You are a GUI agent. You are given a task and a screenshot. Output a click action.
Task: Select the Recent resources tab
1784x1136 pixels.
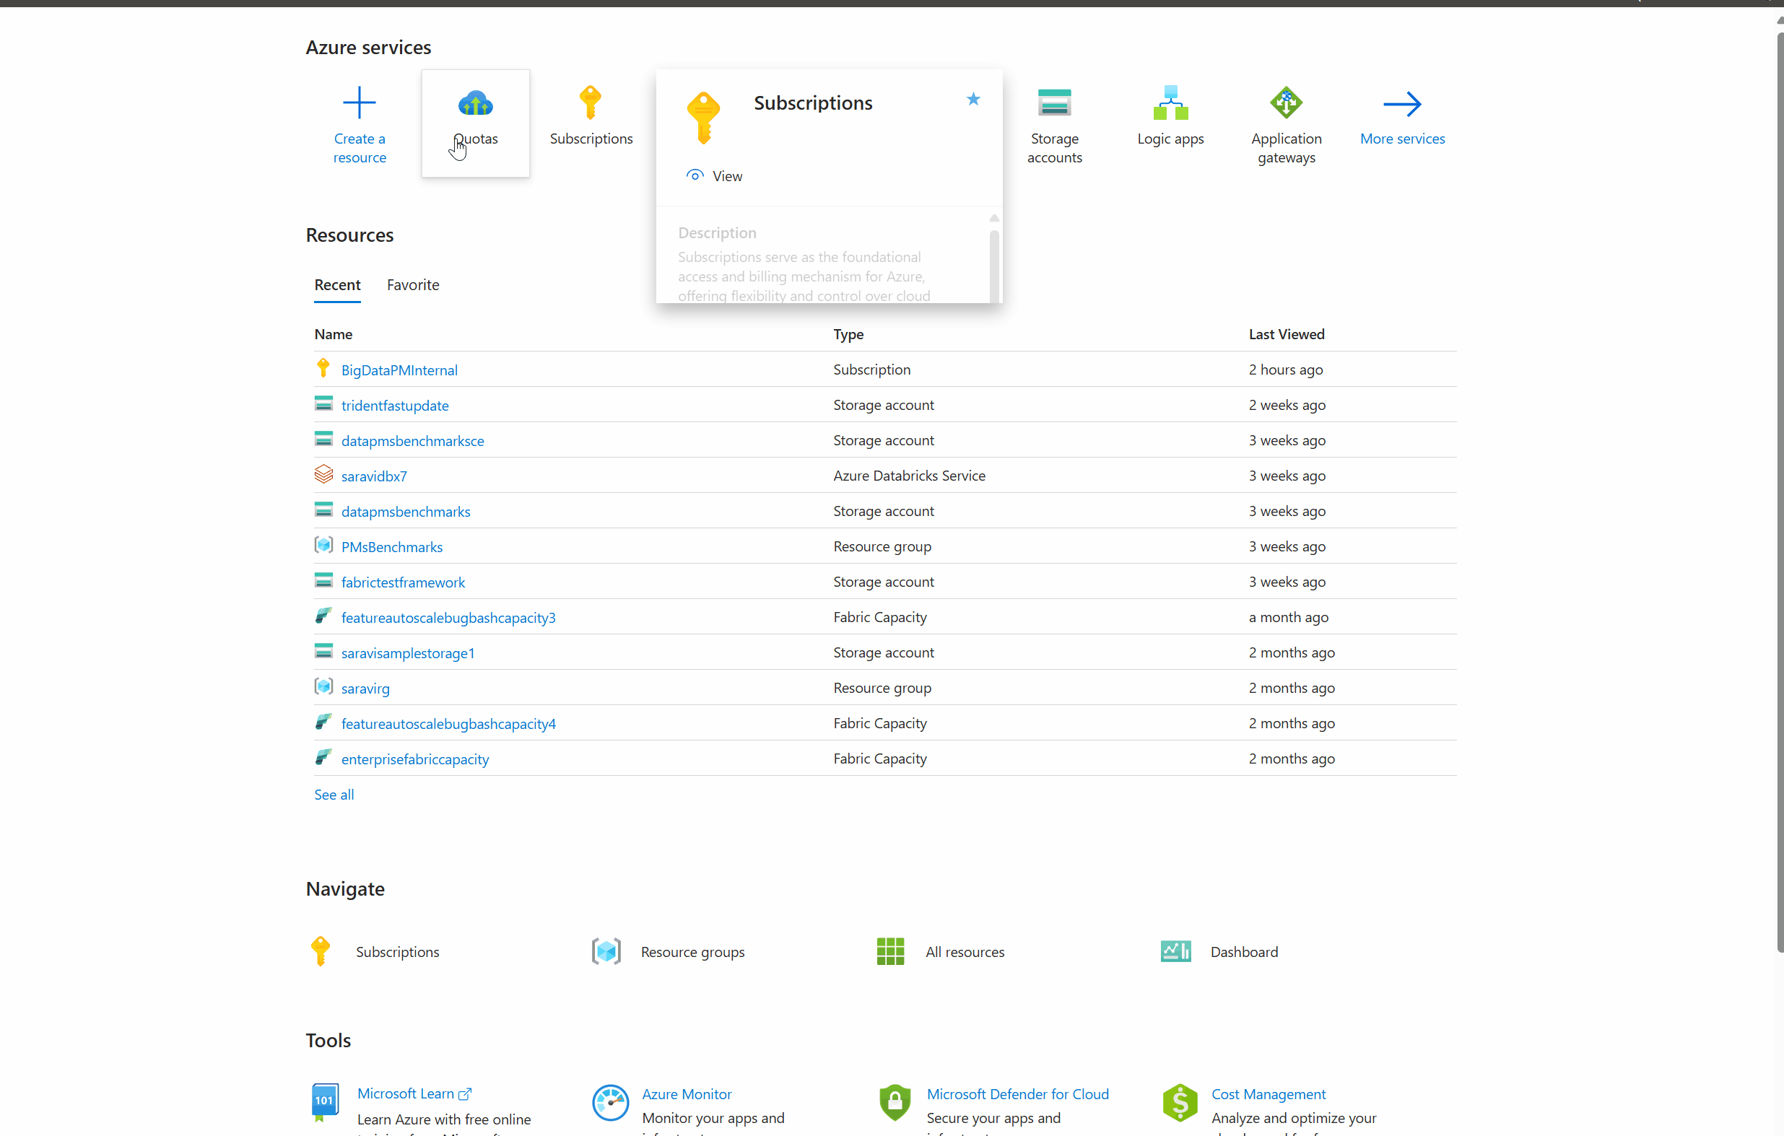point(337,285)
